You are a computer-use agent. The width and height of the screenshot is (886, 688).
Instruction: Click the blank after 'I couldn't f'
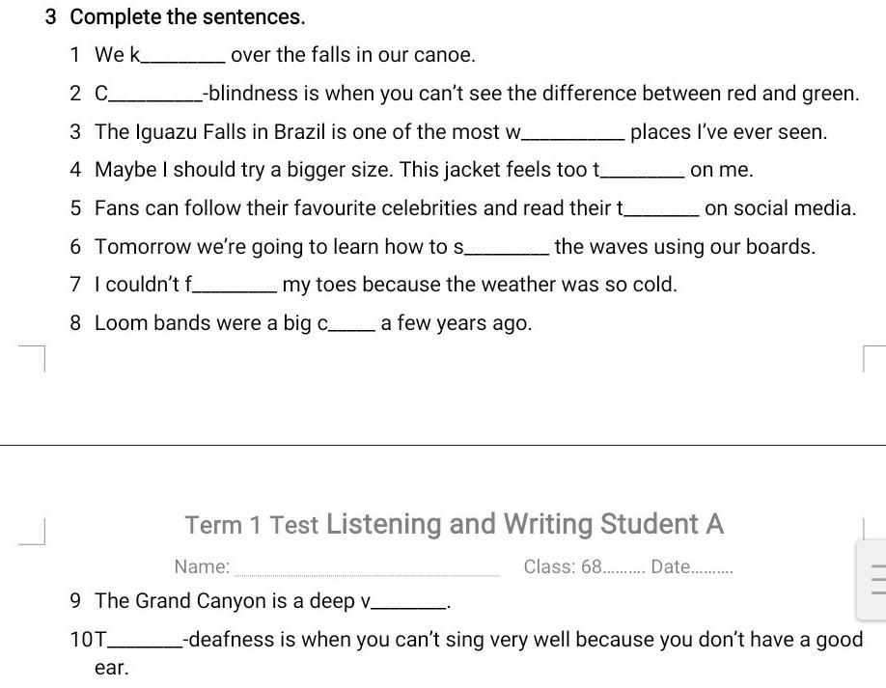tap(235, 286)
